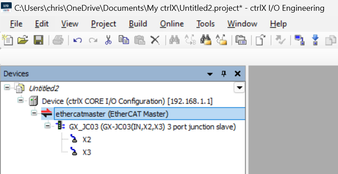Click the grayed-out checkmarks build icon
Image resolution: width=338 pixels, height=174 pixels.
coord(281,40)
